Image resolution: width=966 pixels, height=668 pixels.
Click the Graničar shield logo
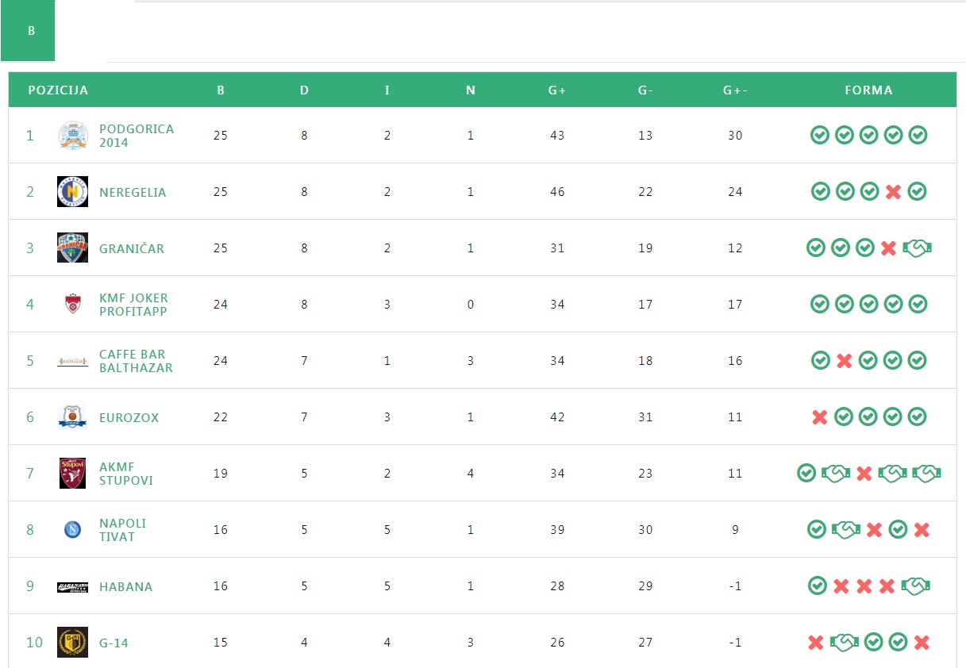pyautogui.click(x=73, y=248)
